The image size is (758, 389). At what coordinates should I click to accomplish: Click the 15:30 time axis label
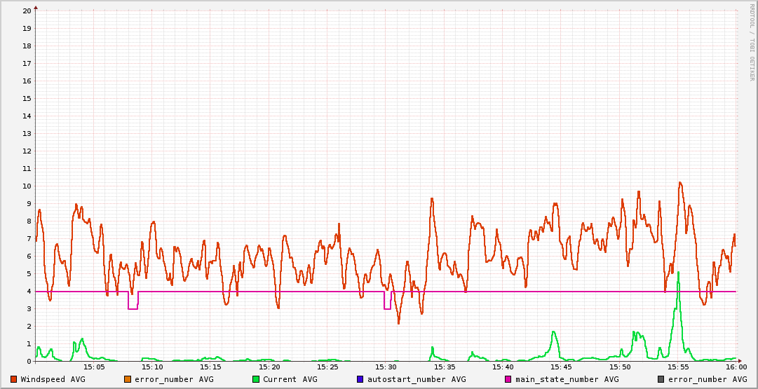click(x=386, y=367)
